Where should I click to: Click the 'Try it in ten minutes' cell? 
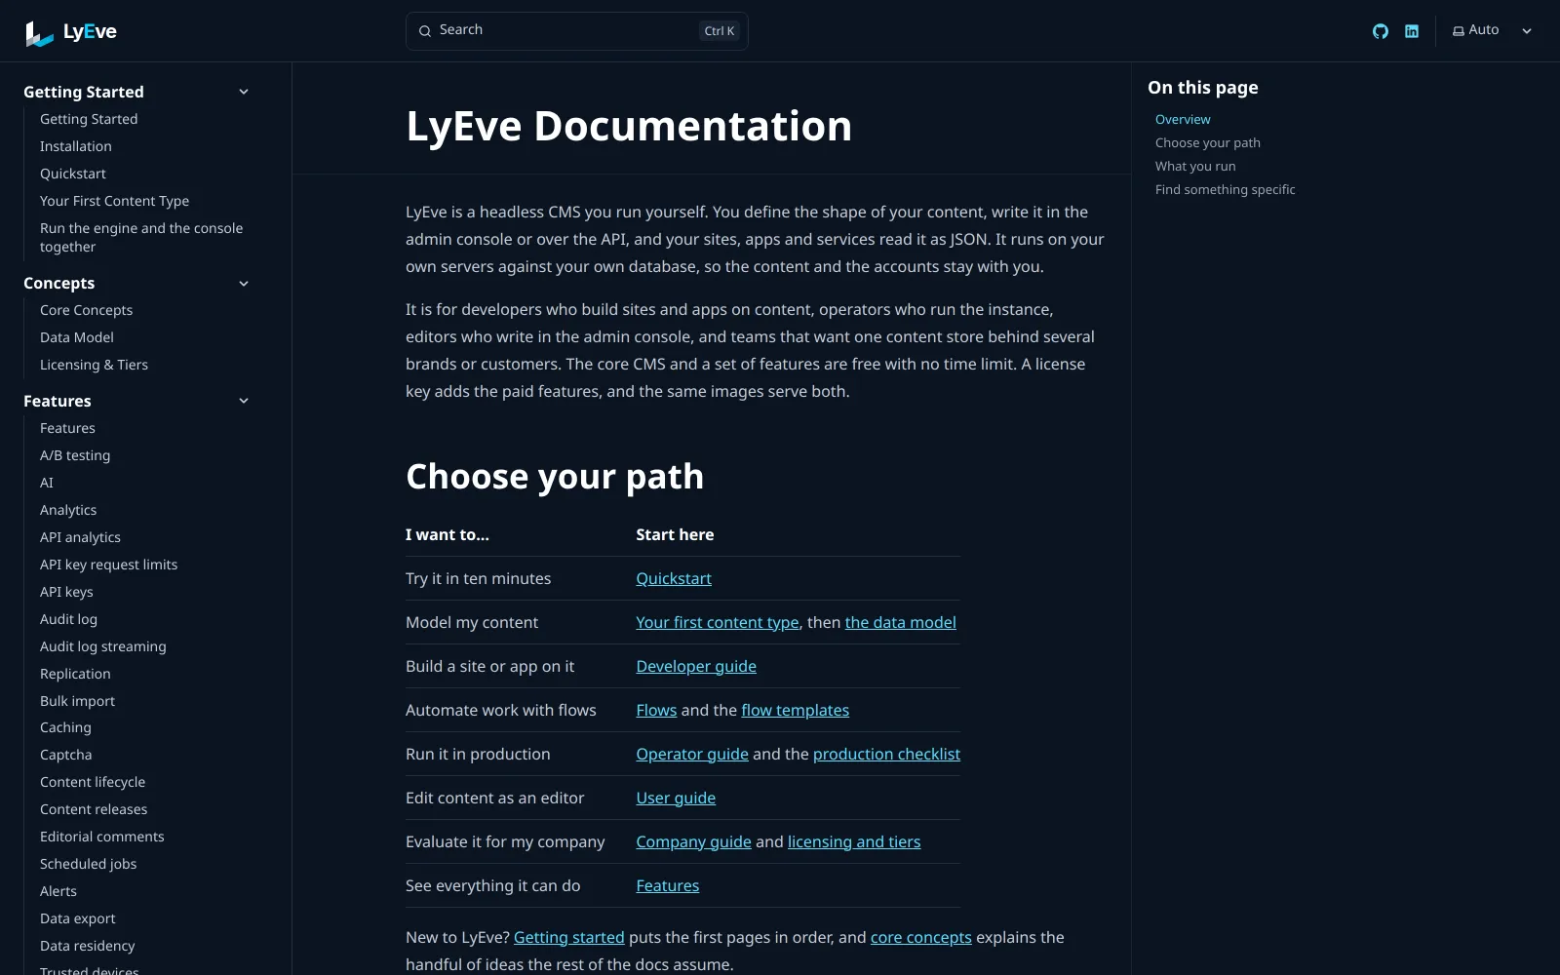(479, 578)
